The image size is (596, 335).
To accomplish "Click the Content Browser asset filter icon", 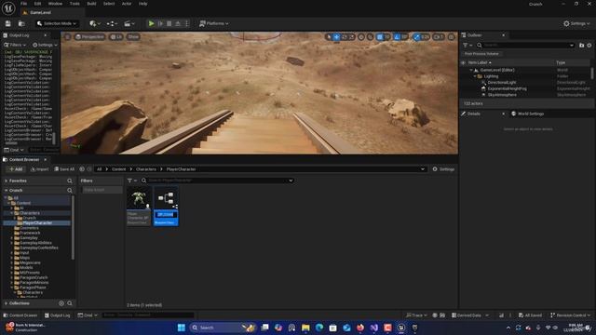I will (x=130, y=181).
